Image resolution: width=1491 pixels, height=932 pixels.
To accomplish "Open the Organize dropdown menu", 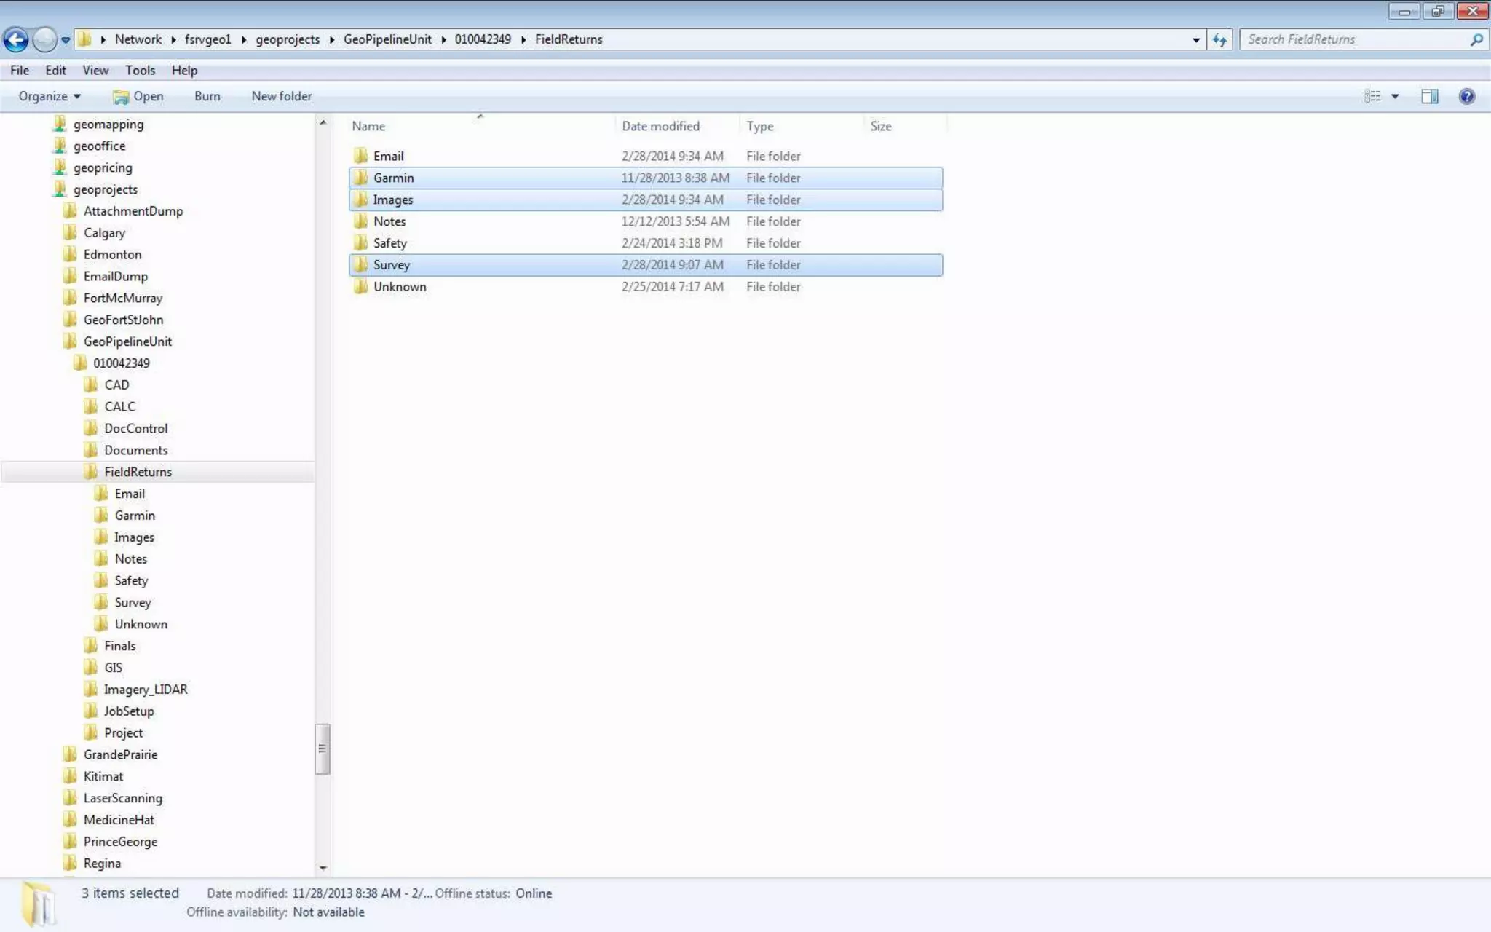I will coord(50,96).
